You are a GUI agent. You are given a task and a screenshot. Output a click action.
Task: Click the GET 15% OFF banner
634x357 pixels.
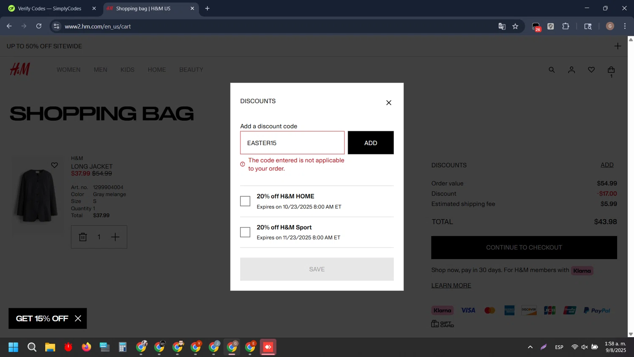(x=42, y=319)
